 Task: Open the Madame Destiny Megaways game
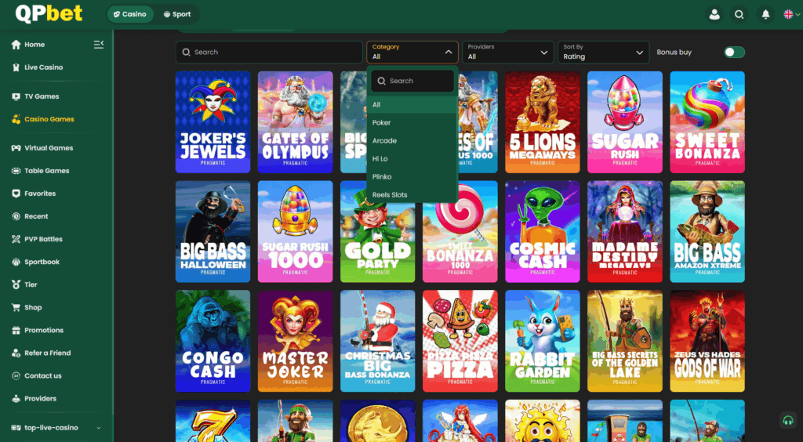pyautogui.click(x=625, y=231)
